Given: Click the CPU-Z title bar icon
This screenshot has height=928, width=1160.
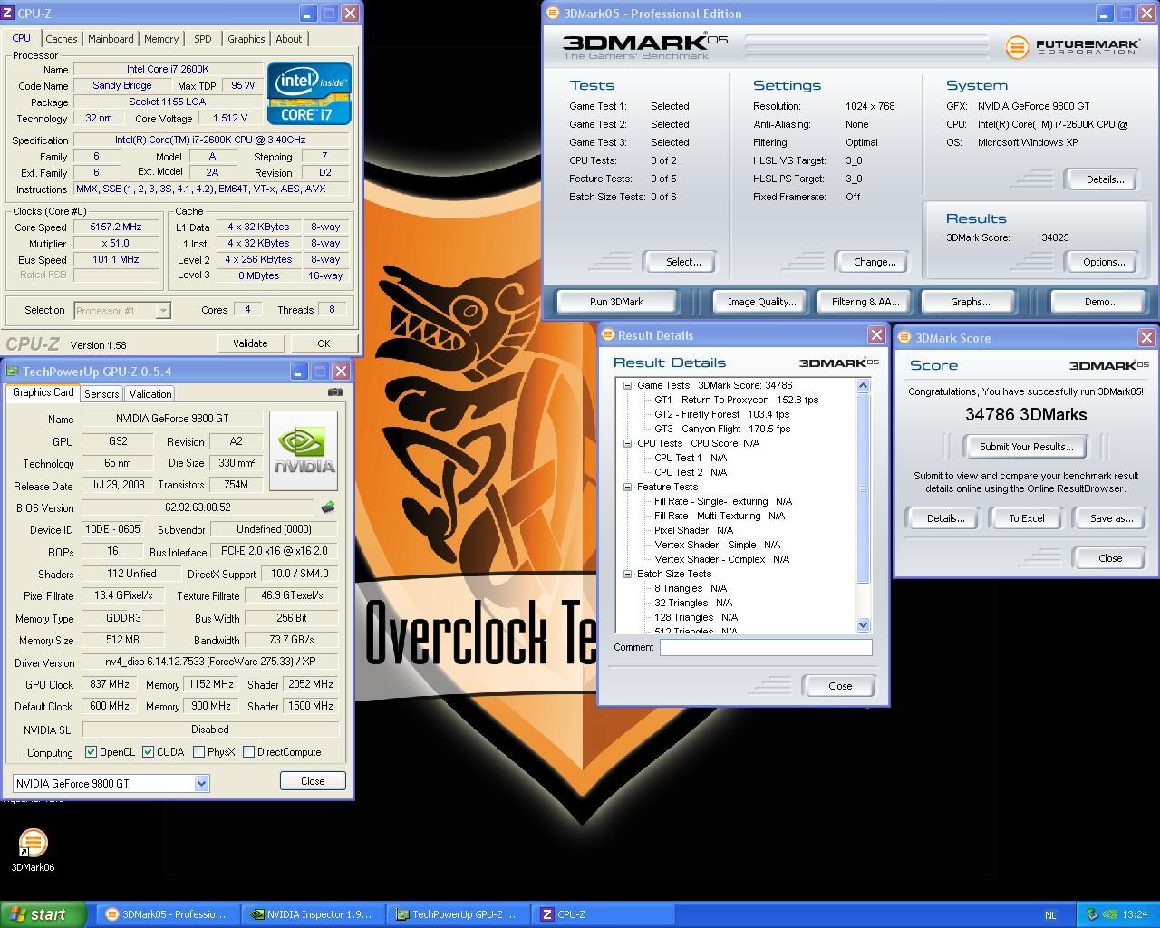Looking at the screenshot, I should coord(10,14).
